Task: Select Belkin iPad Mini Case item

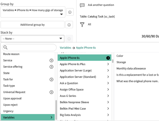Action: (84, 109)
